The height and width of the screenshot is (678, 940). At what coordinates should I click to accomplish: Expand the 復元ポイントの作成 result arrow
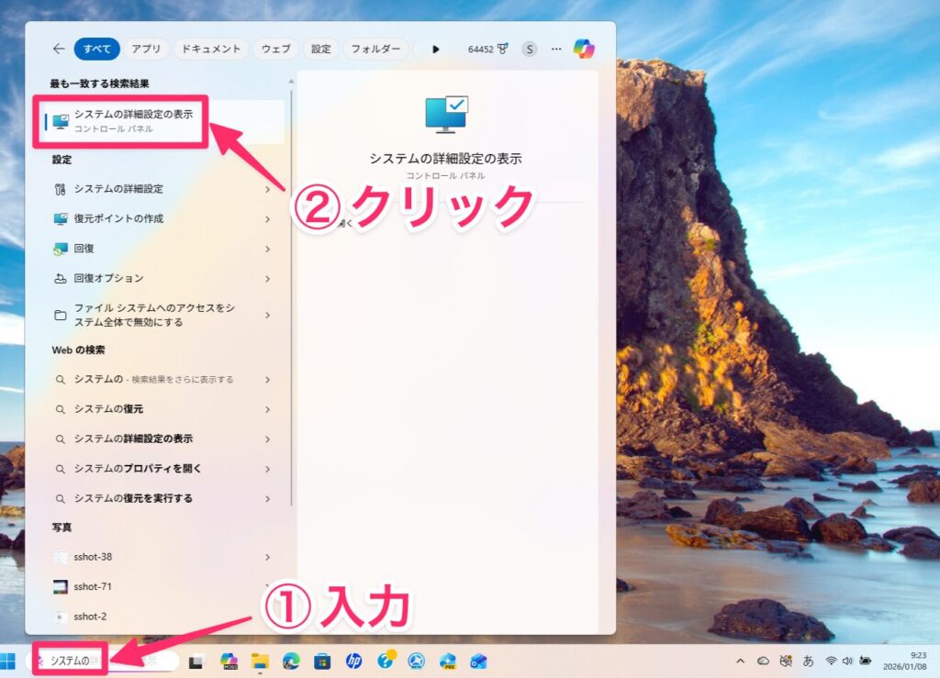tap(268, 219)
